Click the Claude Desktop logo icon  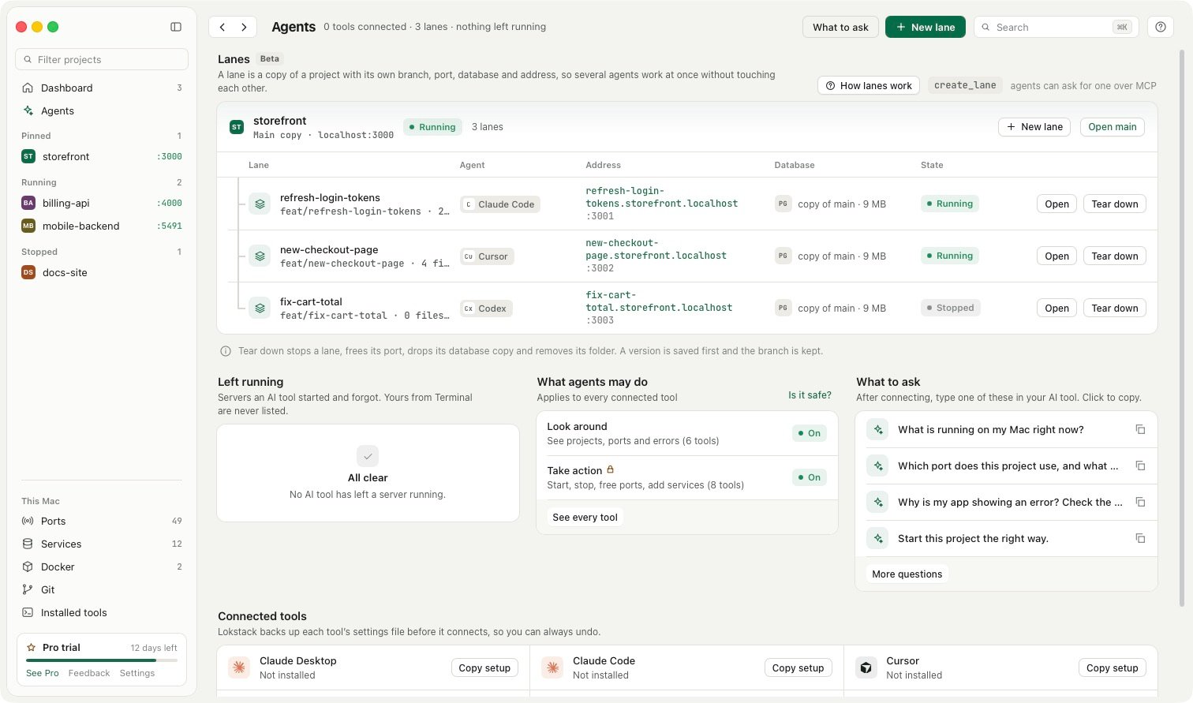coord(239,667)
